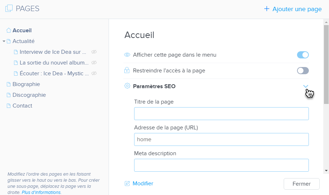The image size is (329, 195).
Task: Click the pencil edit icon beside Modifier
Action: (x=127, y=184)
